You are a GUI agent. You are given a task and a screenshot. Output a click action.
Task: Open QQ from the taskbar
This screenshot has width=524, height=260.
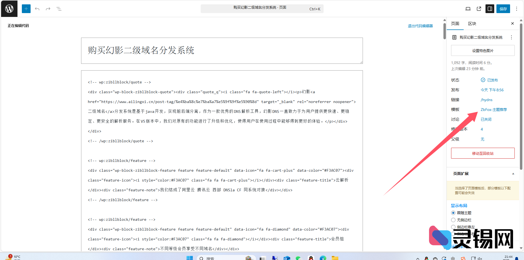(x=311, y=258)
